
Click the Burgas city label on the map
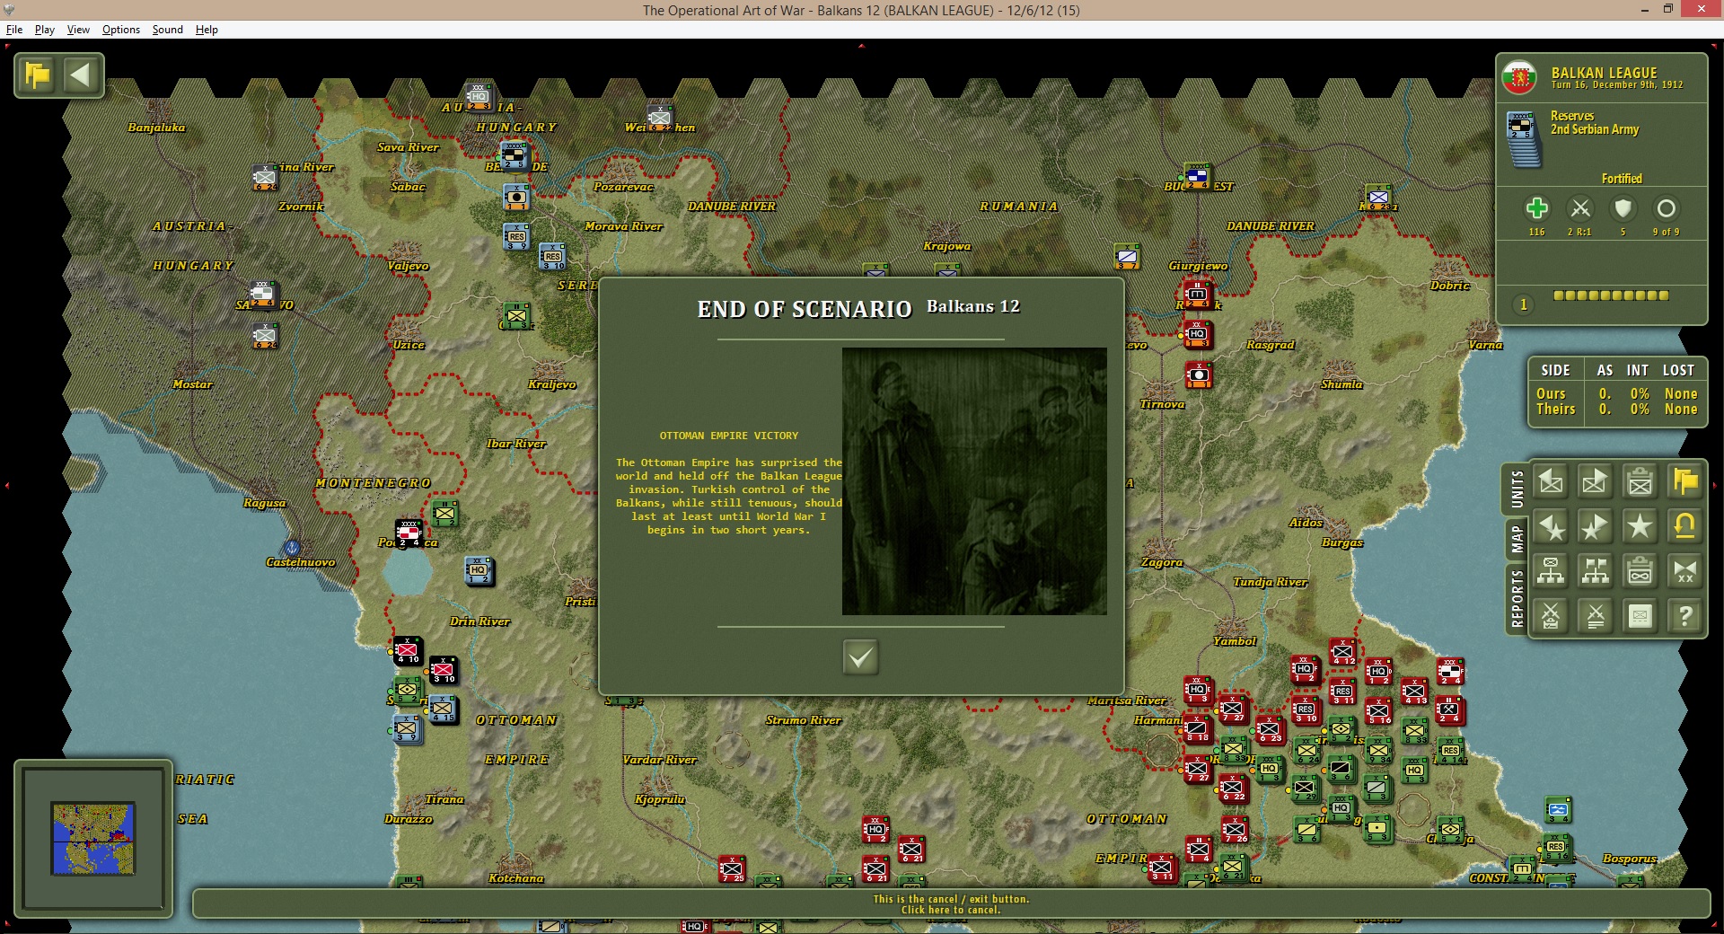1342,542
